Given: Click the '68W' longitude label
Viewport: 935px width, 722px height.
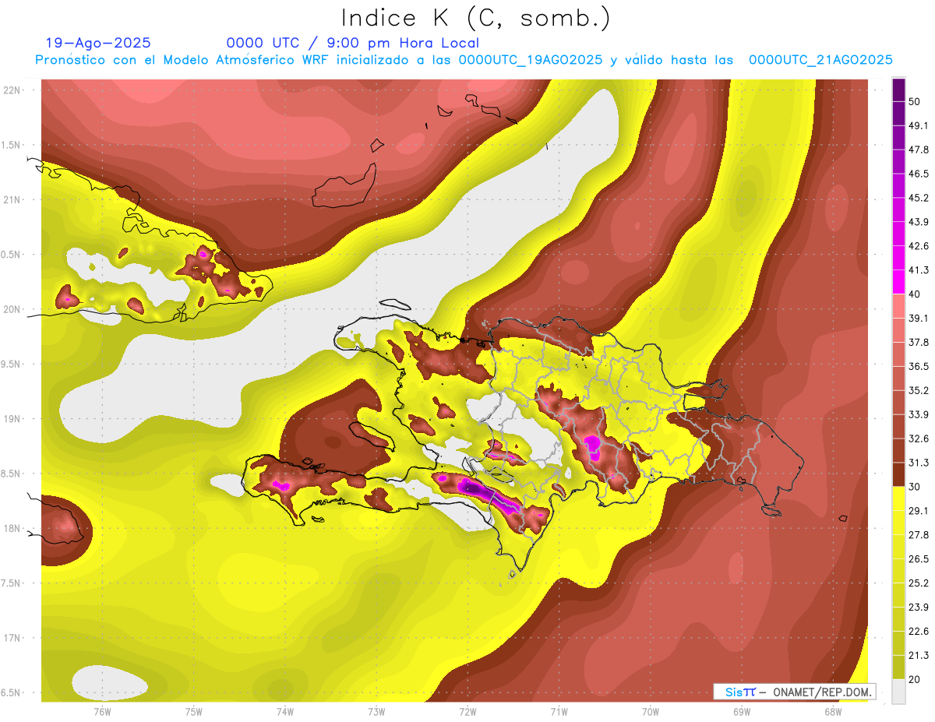Looking at the screenshot, I should coord(833,711).
